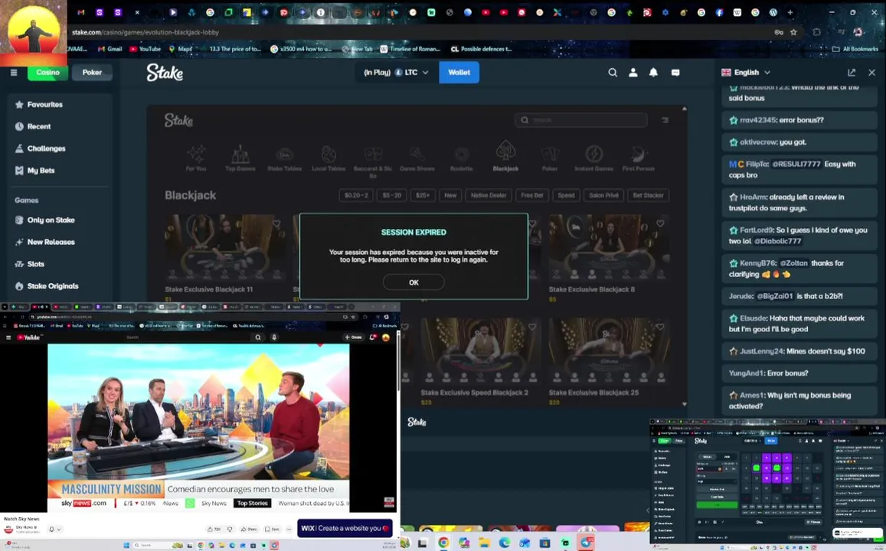Open Stake search with magnifier icon
The width and height of the screenshot is (886, 551).
coord(613,72)
